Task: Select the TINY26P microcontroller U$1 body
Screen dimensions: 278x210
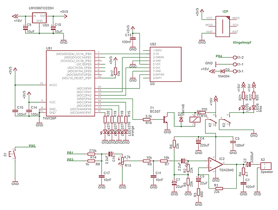Action: (70, 84)
